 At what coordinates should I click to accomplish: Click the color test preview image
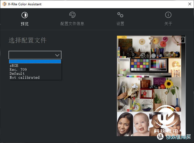coord(151,86)
